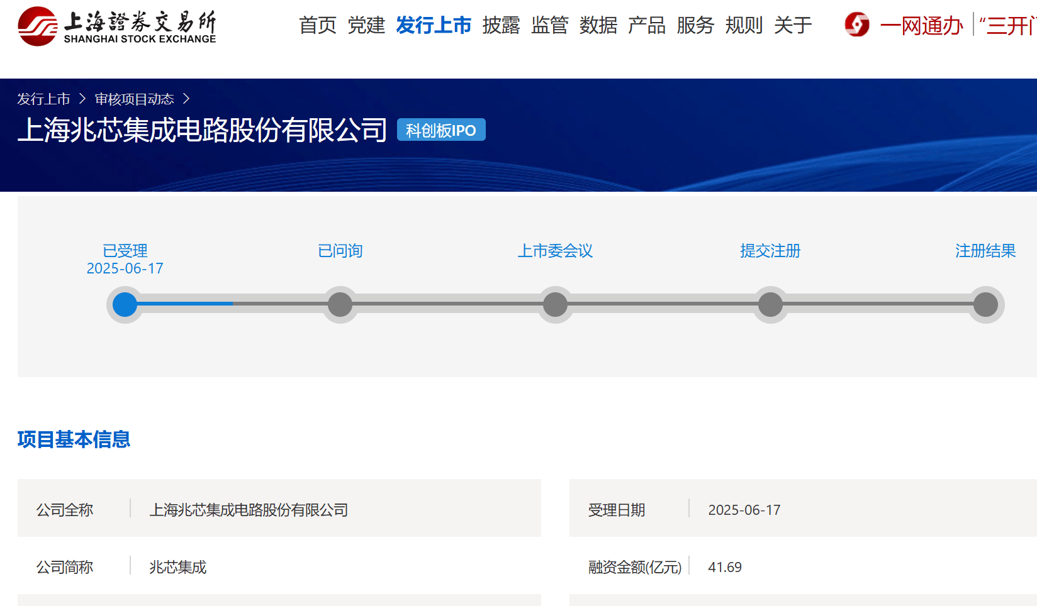Open the 首页 menu item
The width and height of the screenshot is (1037, 606).
click(x=318, y=25)
